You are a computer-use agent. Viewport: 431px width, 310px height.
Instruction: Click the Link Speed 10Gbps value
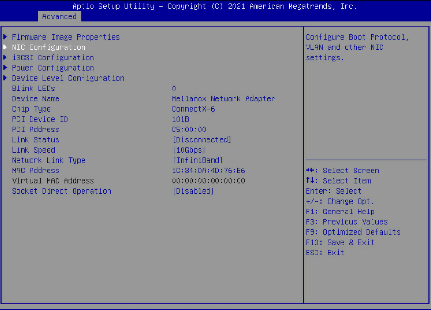189,150
